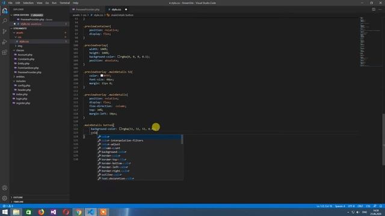385x216 pixels.
Task: Click the Split Editor icon
Action: (374, 10)
